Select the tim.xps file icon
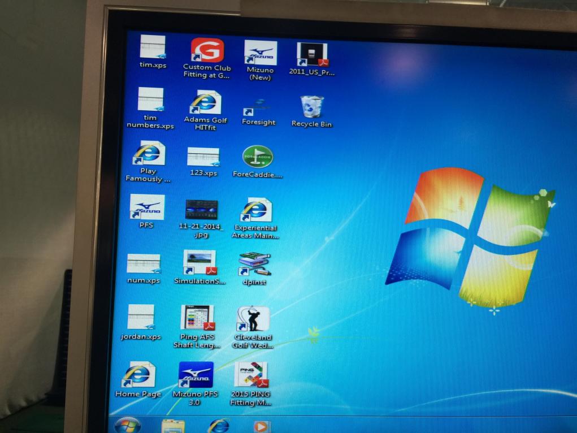The width and height of the screenshot is (577, 433). [x=153, y=47]
